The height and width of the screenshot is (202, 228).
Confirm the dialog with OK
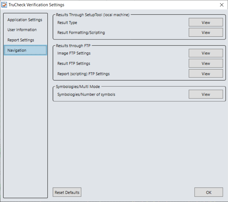click(x=208, y=192)
